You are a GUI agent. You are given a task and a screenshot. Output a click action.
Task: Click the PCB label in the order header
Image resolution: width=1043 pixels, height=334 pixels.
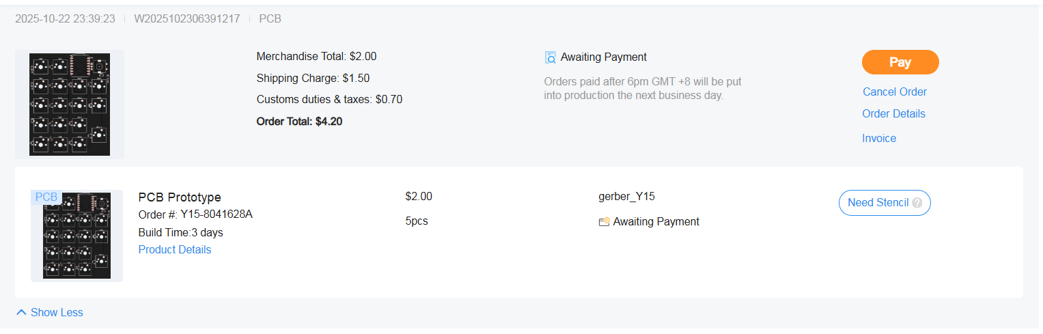coord(270,18)
